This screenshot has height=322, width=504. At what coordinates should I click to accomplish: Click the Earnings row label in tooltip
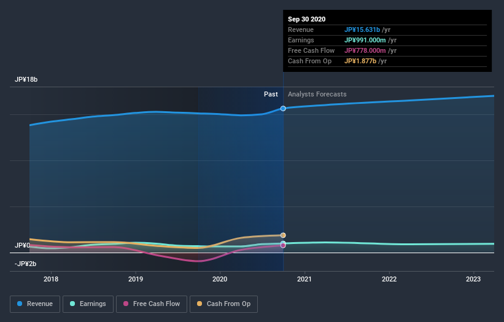click(301, 40)
